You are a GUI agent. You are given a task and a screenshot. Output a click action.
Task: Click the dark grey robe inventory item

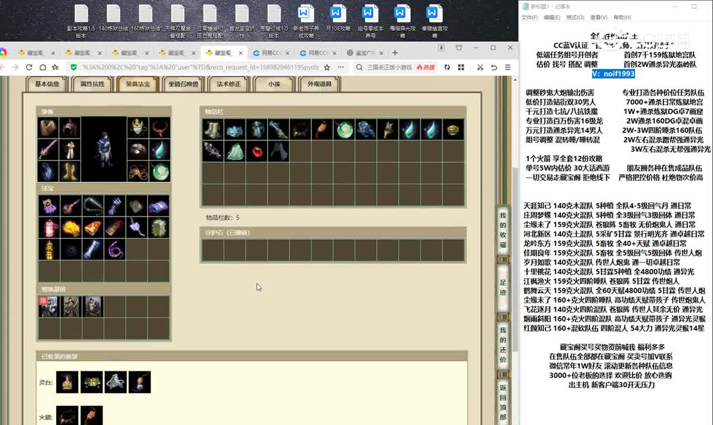click(x=278, y=151)
